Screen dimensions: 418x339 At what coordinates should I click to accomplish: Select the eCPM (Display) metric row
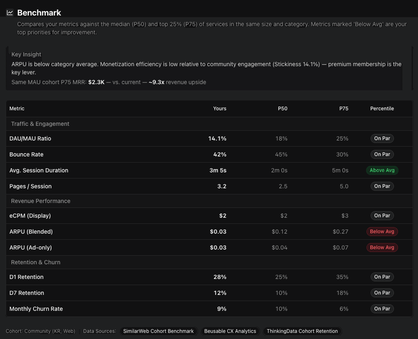point(30,216)
